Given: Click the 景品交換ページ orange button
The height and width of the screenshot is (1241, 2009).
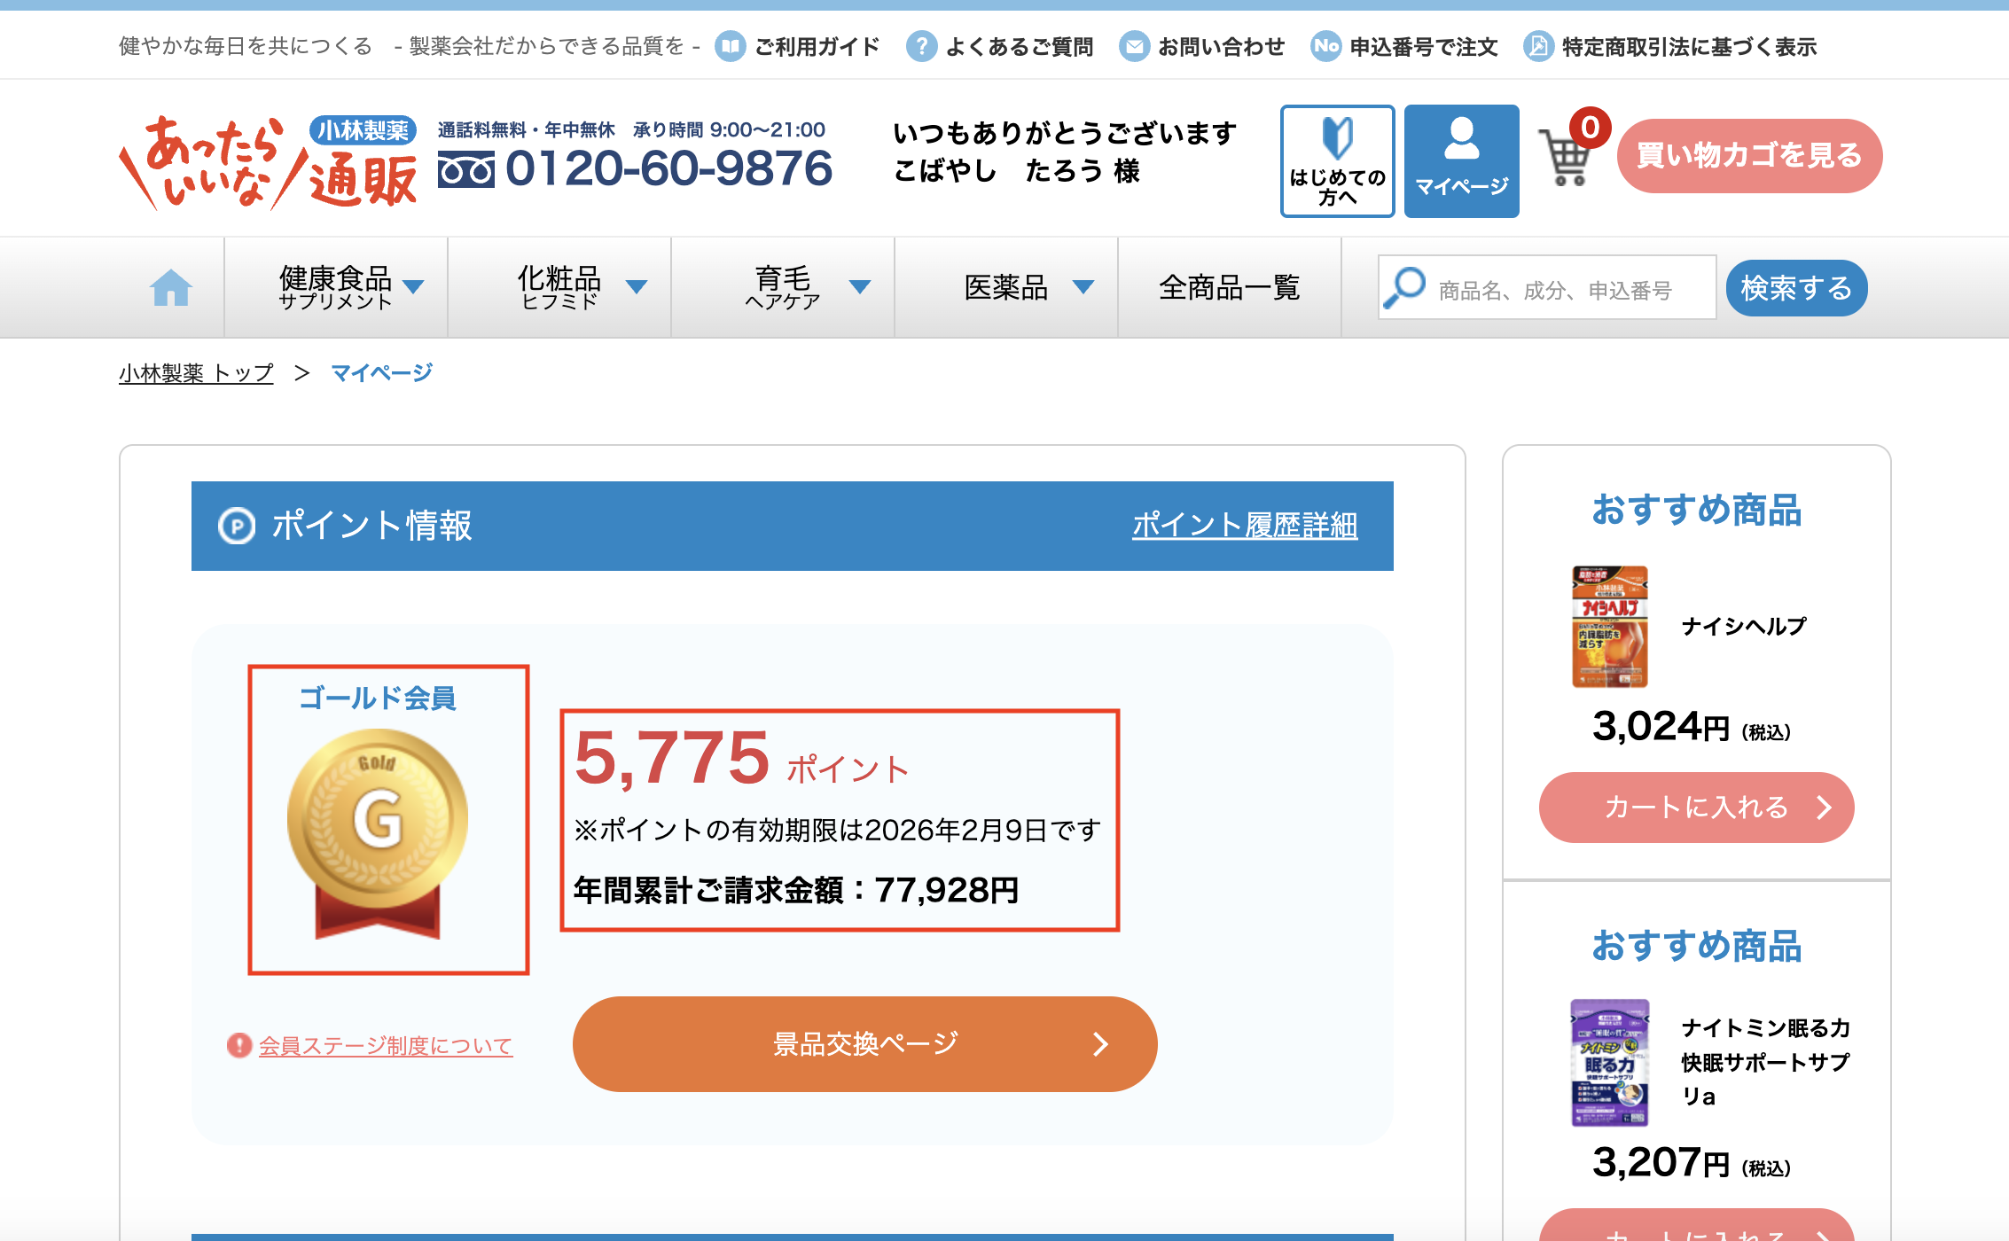Looking at the screenshot, I should pyautogui.click(x=864, y=1044).
